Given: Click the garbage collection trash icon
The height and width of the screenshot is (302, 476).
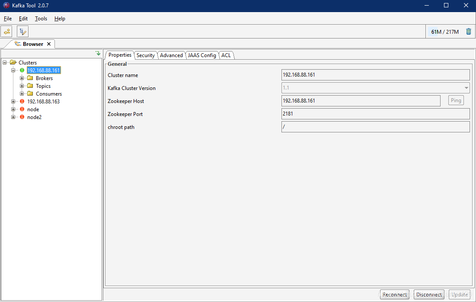Looking at the screenshot, I should coord(468,32).
